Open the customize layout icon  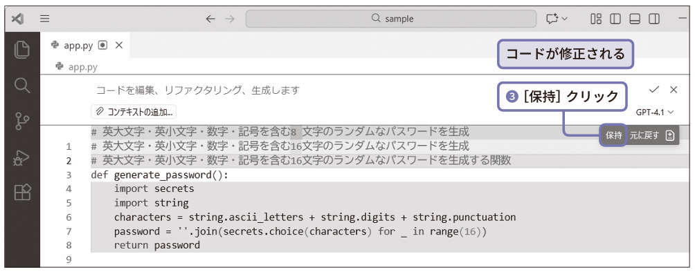pyautogui.click(x=596, y=19)
